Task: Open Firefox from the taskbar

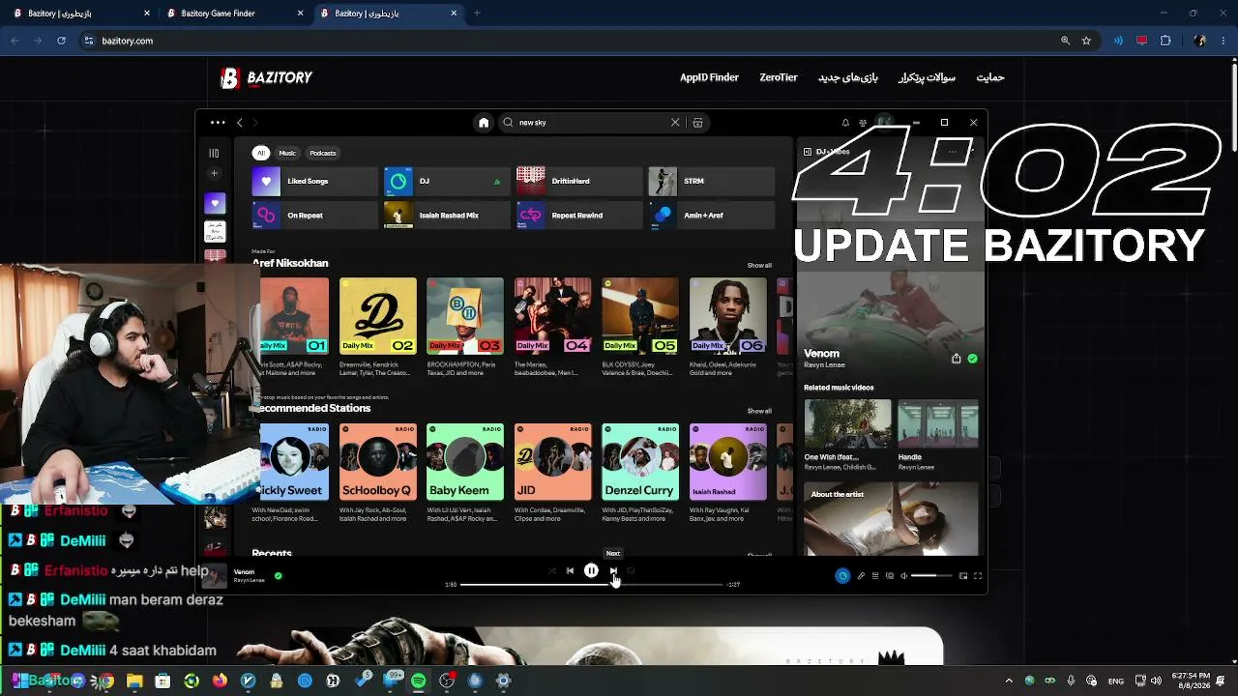Action: point(220,681)
